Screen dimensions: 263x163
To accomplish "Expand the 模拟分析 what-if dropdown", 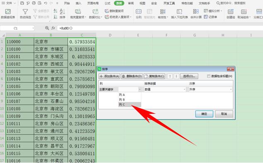I will 222,11.
